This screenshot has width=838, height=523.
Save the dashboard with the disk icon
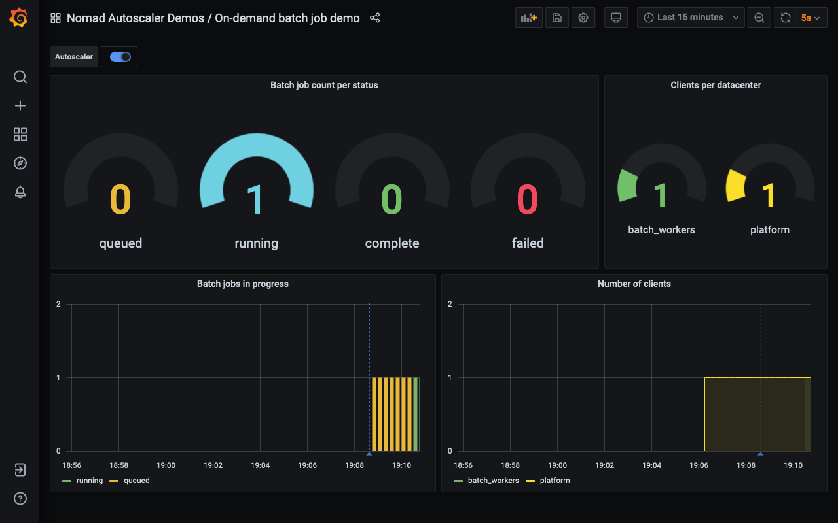(556, 18)
